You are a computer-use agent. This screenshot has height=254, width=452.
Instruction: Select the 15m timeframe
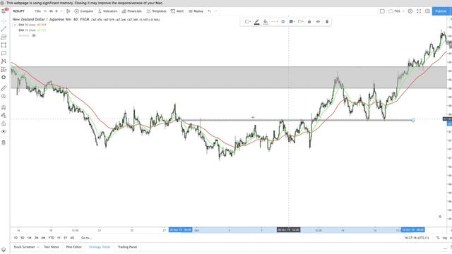tap(37, 11)
